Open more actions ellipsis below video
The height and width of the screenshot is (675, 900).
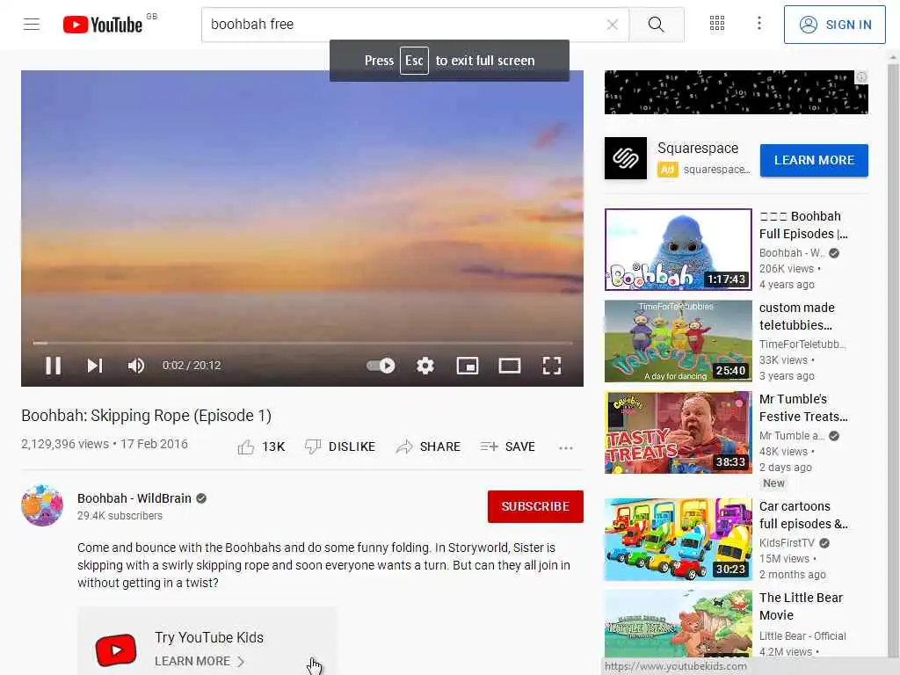[x=566, y=447]
